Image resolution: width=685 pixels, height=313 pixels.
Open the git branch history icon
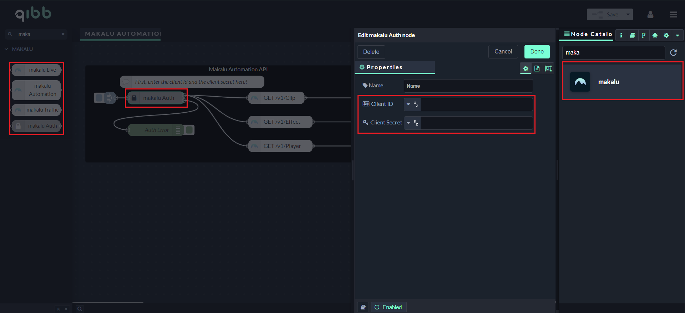click(x=644, y=35)
